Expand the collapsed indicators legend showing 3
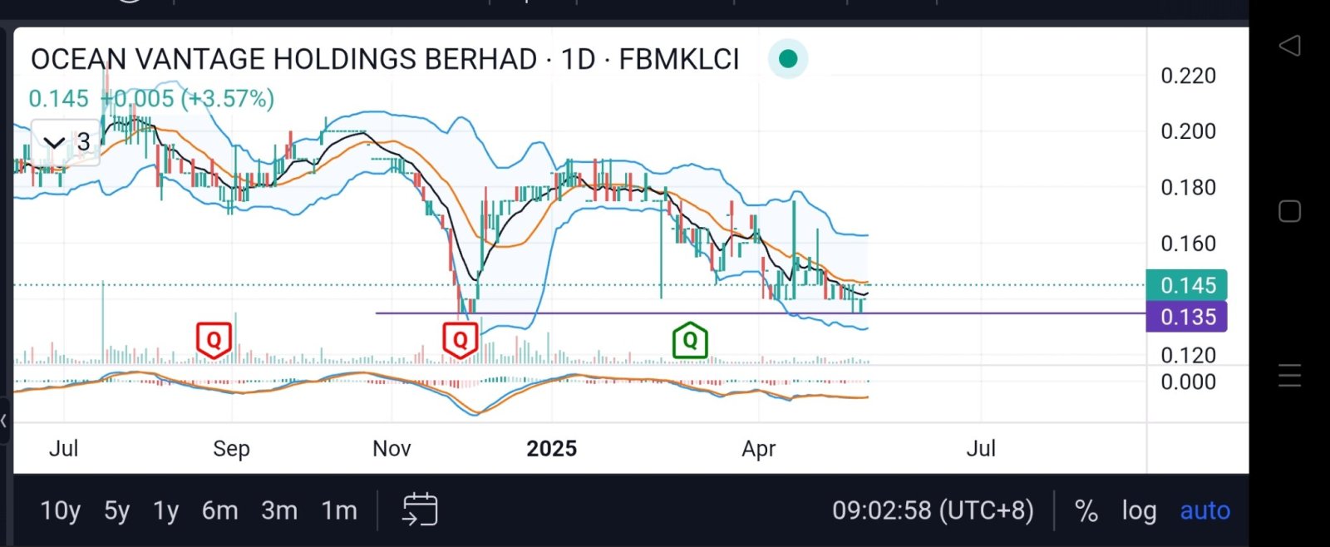This screenshot has height=547, width=1330. click(x=66, y=142)
